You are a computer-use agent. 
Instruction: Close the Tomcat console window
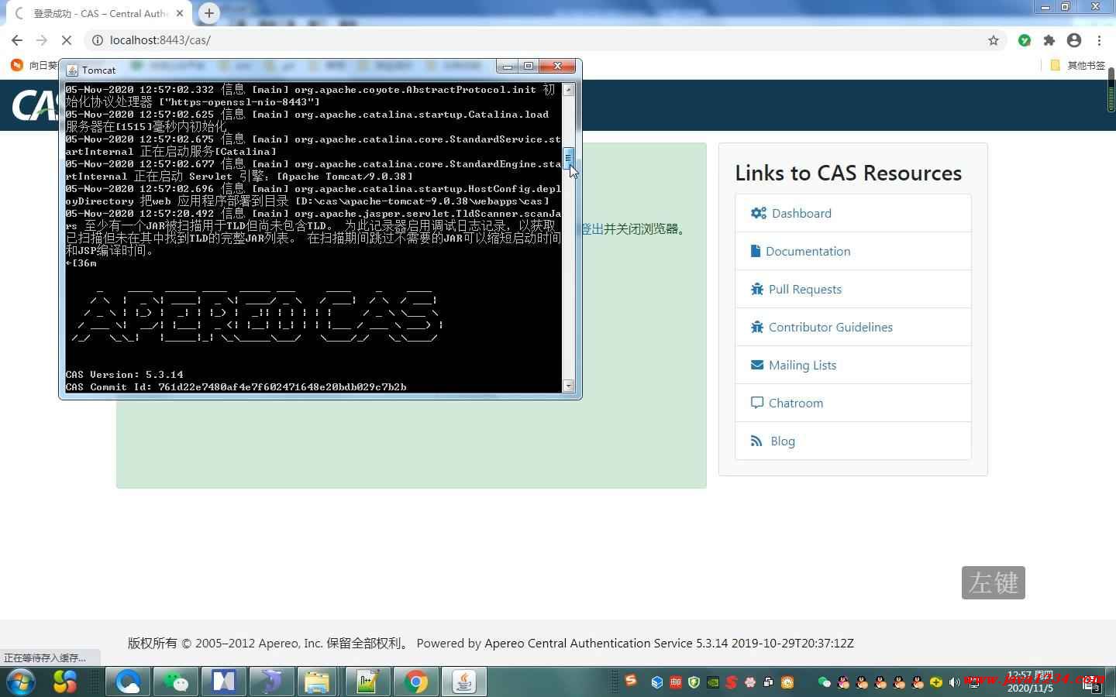point(557,67)
